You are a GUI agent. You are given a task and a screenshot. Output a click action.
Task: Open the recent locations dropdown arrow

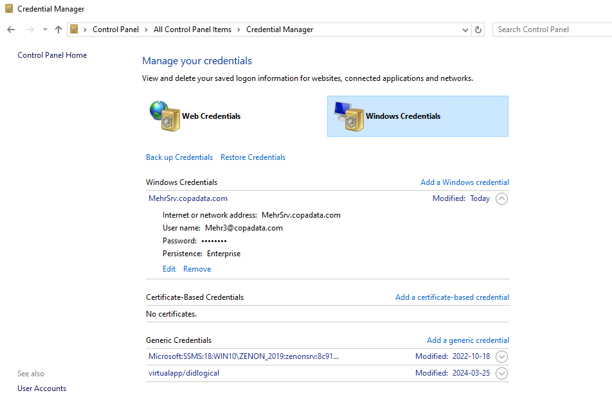point(45,30)
